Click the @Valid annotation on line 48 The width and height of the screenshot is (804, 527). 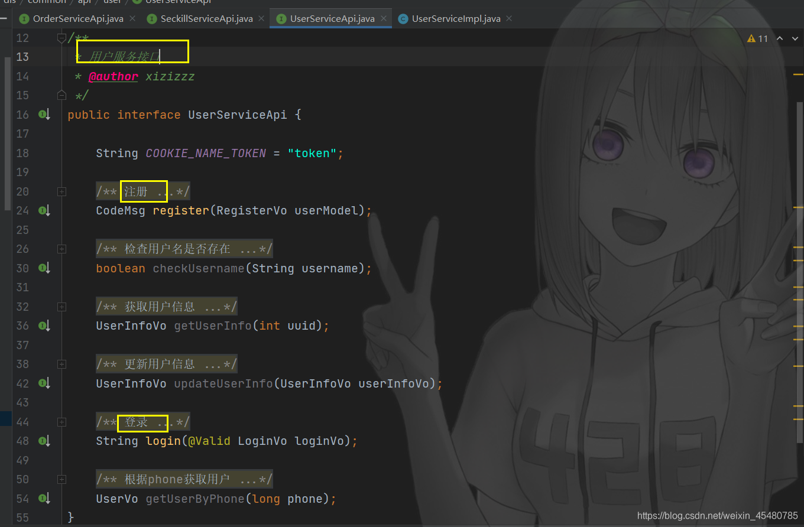[x=209, y=441]
